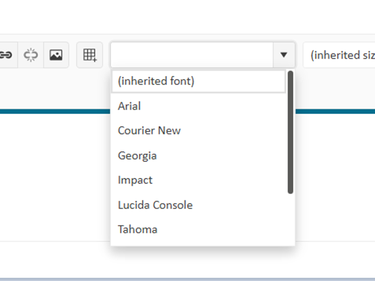Viewport: 375px width, 281px height.
Task: Click blank toolbar area under inherited size box
Action: tap(335, 88)
